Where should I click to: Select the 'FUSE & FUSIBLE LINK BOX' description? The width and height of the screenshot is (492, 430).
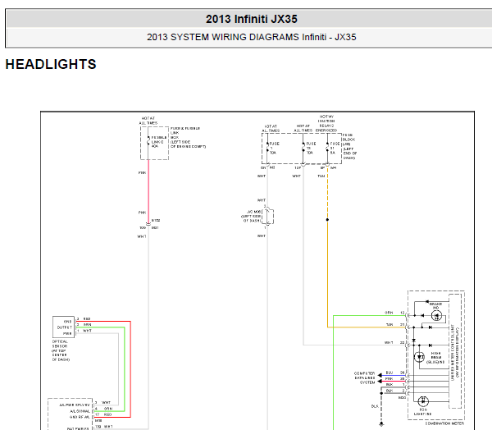coord(188,137)
